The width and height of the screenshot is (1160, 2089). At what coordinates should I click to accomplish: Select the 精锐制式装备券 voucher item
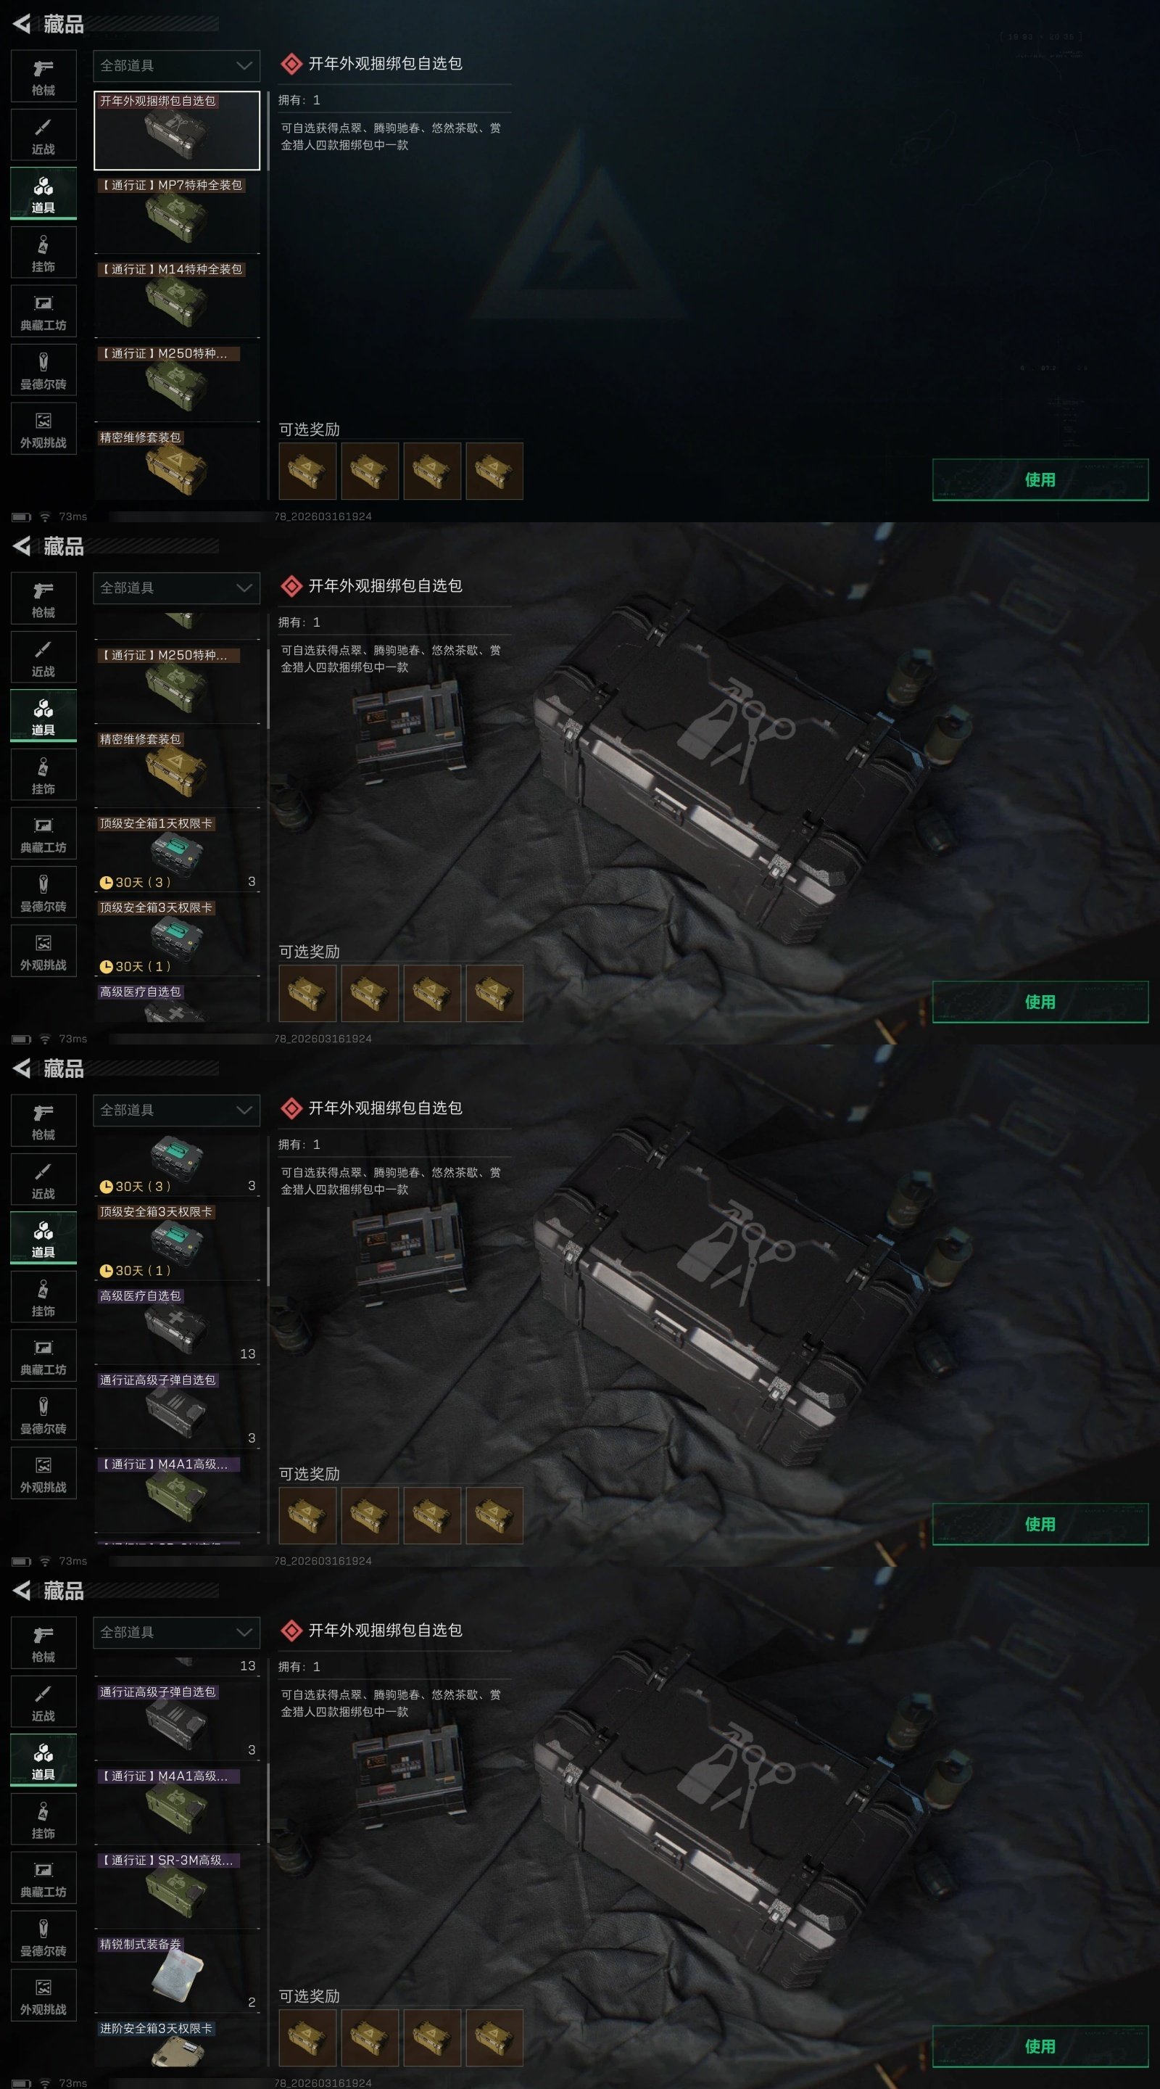click(177, 1974)
